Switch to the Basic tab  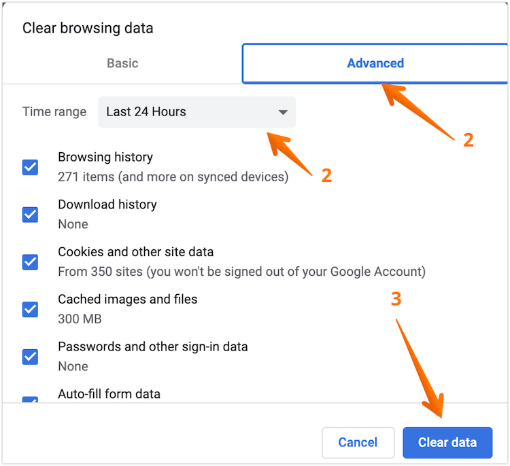click(x=122, y=63)
